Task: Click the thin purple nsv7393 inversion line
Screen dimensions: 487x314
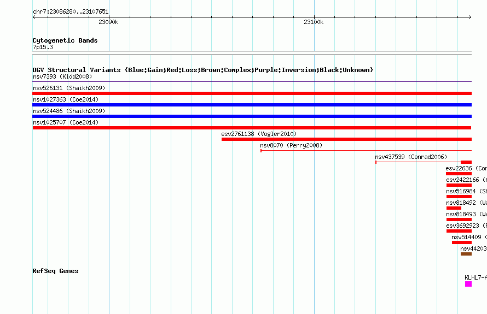Action: [x=252, y=81]
